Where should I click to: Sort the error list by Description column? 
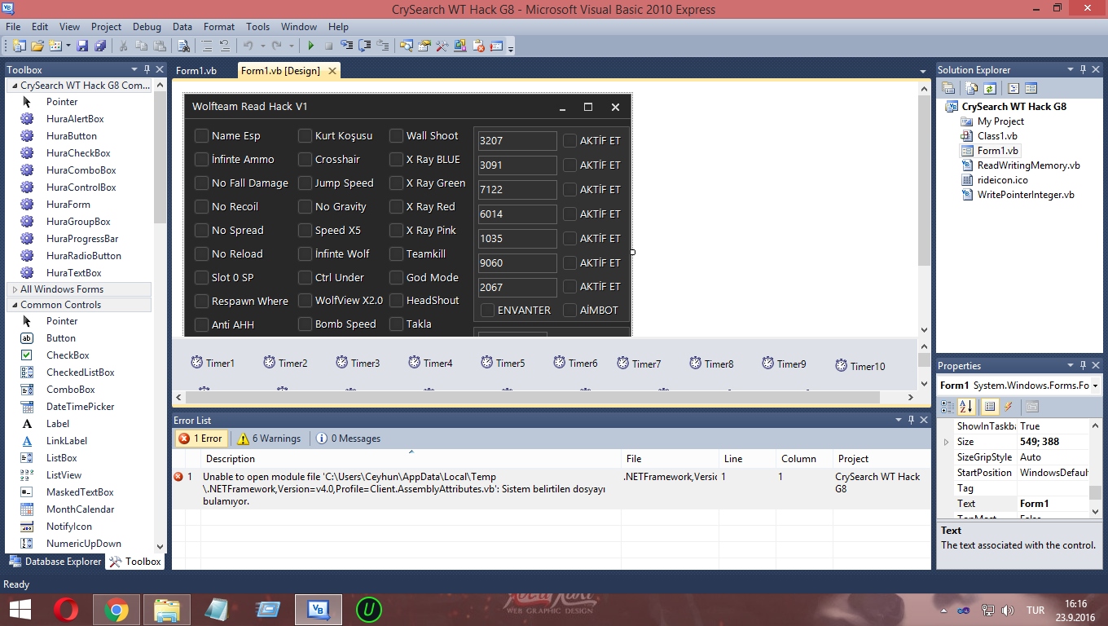[x=411, y=459]
